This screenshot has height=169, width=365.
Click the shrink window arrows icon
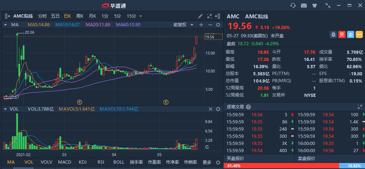click(328, 6)
